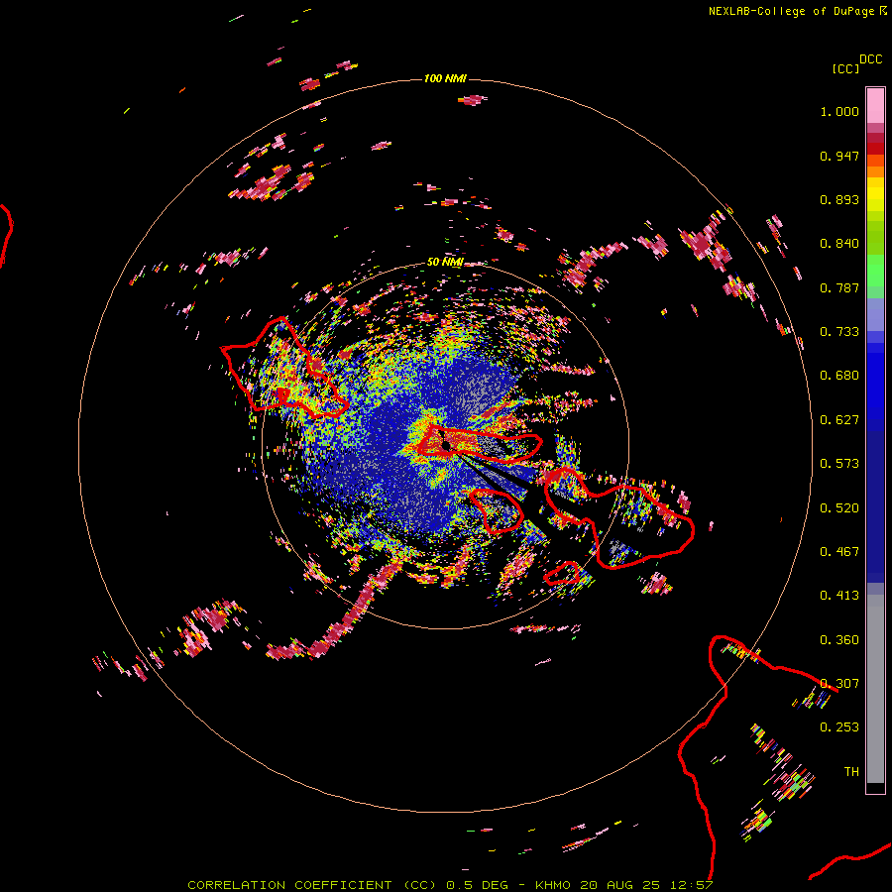Click the 0.360 scale value

pyautogui.click(x=839, y=640)
